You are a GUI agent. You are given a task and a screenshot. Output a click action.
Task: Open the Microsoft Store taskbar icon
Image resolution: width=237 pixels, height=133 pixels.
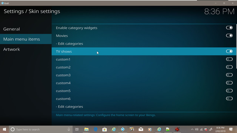coord(104,129)
